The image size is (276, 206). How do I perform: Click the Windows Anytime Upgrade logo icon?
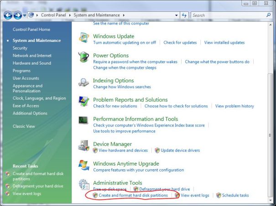84,165
